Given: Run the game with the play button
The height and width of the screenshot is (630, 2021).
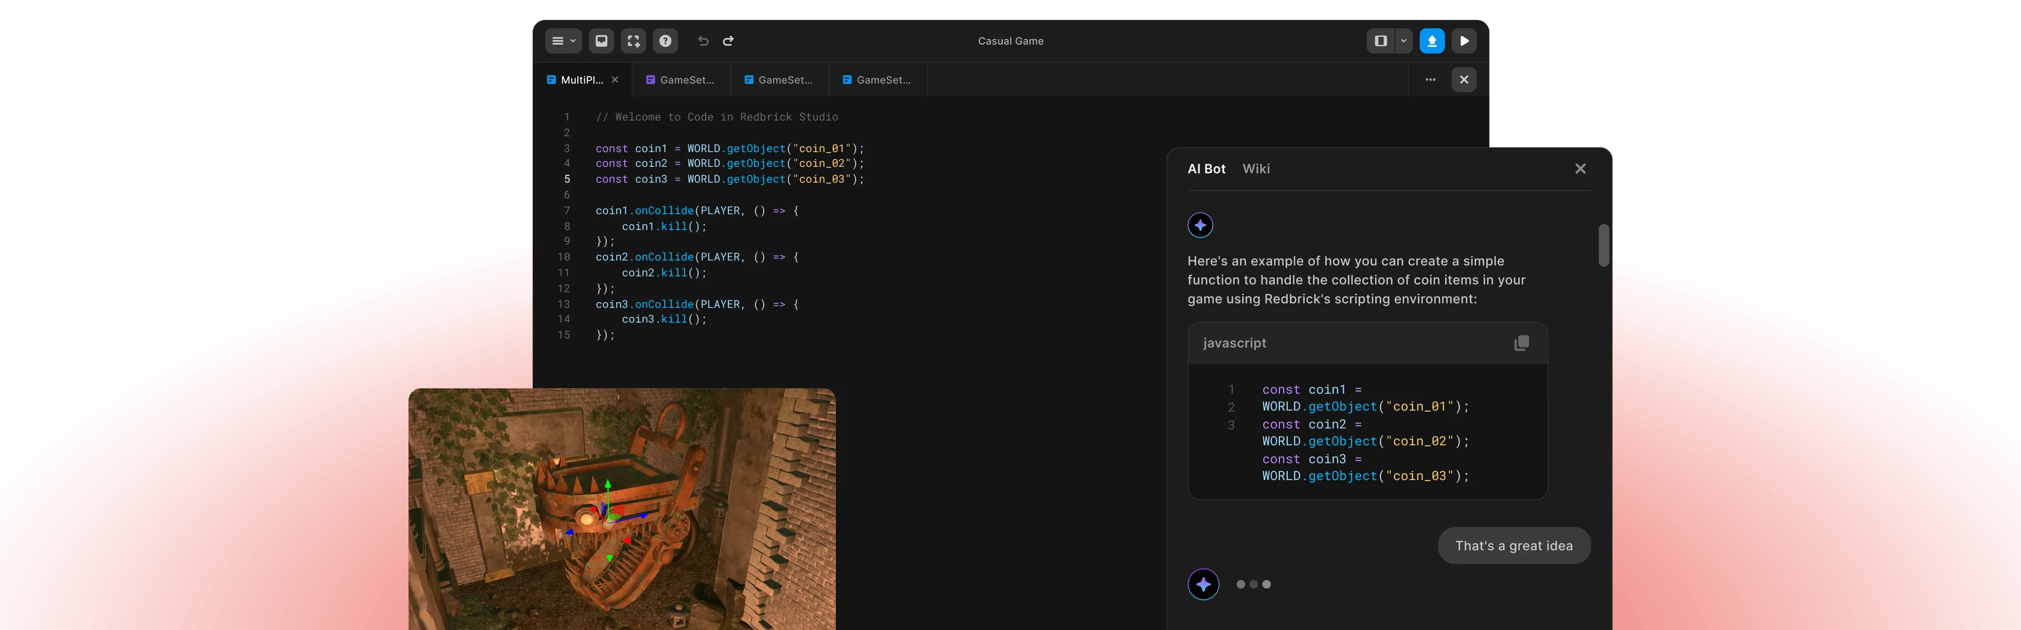Looking at the screenshot, I should (x=1464, y=41).
